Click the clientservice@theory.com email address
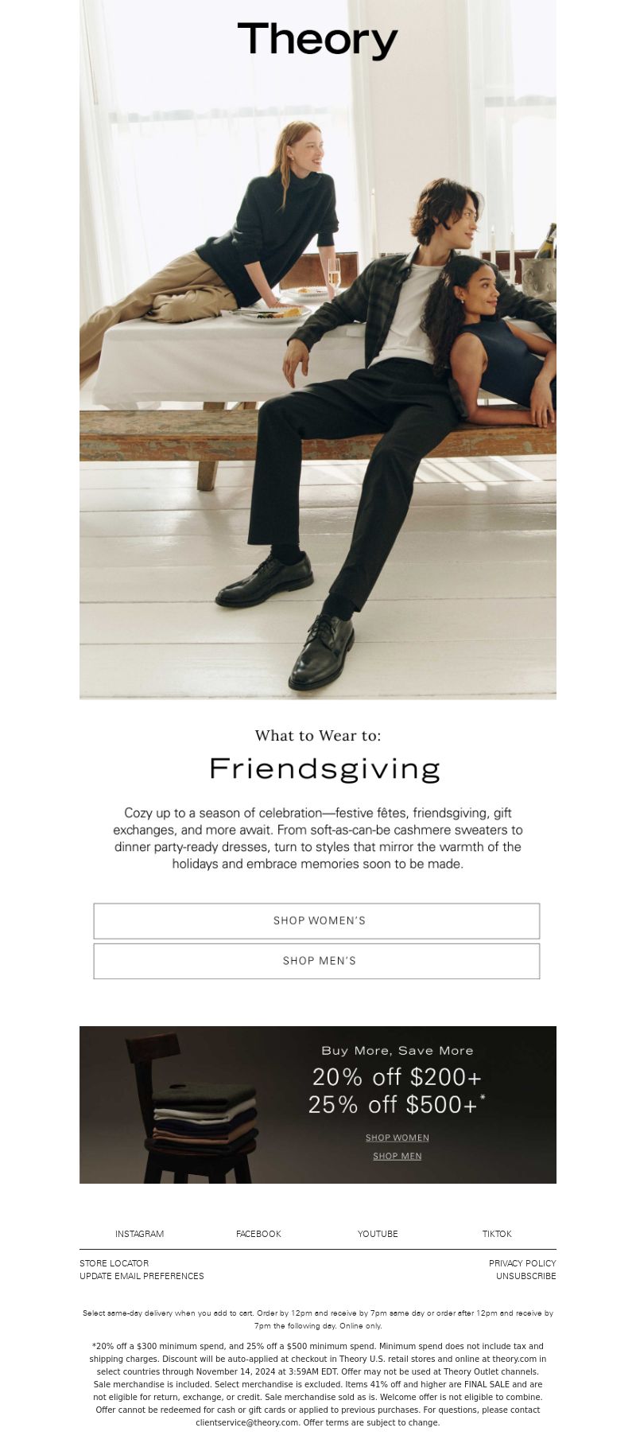This screenshot has width=636, height=1447. tap(247, 1422)
